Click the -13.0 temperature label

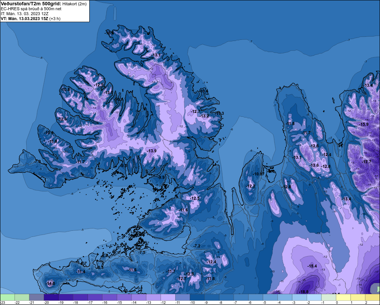(x=108, y=92)
